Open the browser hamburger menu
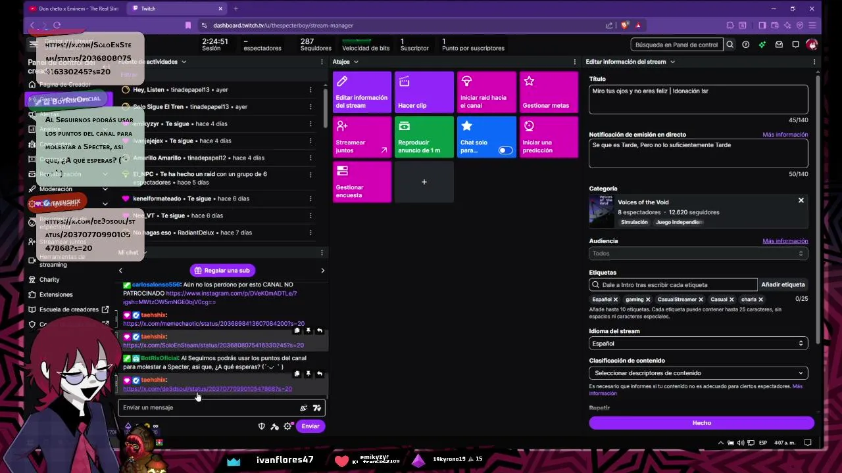 click(813, 25)
